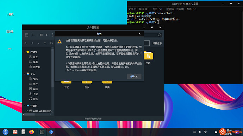The width and height of the screenshot is (243, 136).
Task: Switch icon view mode in file manager
Action: pyautogui.click(x=41, y=35)
